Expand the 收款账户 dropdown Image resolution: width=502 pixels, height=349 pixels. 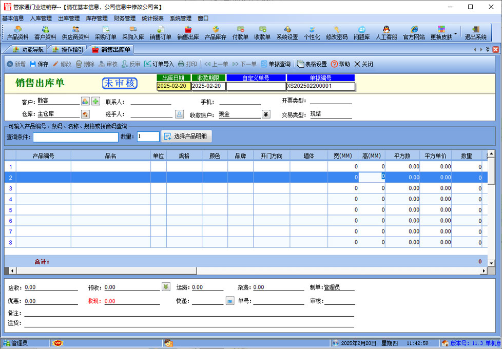265,114
